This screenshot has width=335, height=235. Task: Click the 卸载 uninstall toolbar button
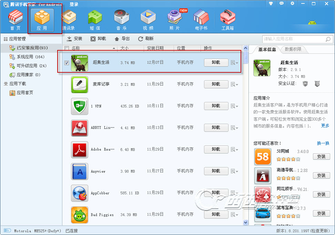(98, 39)
